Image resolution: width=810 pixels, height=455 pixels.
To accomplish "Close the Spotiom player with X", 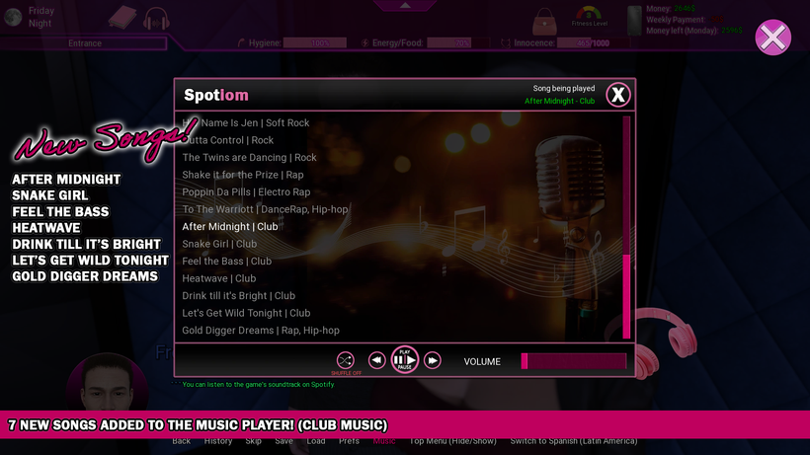I will pos(617,95).
